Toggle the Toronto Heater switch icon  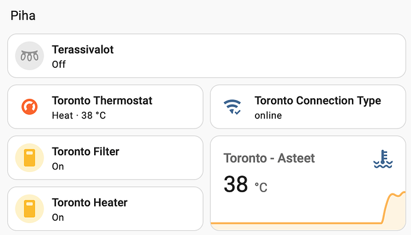click(x=29, y=209)
